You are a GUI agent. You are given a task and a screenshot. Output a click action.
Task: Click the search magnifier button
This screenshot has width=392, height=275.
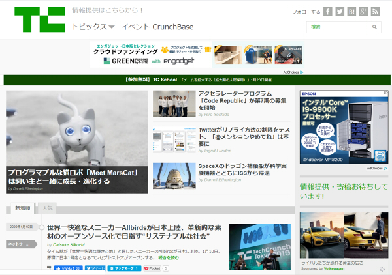(x=374, y=27)
